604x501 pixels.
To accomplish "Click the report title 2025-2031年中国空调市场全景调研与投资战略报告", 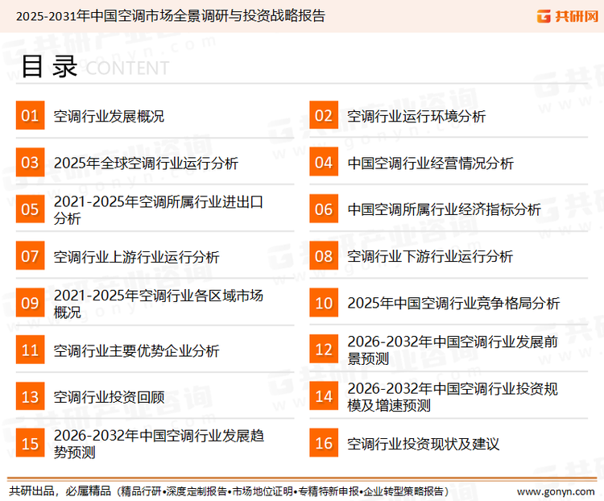I will pos(171,16).
